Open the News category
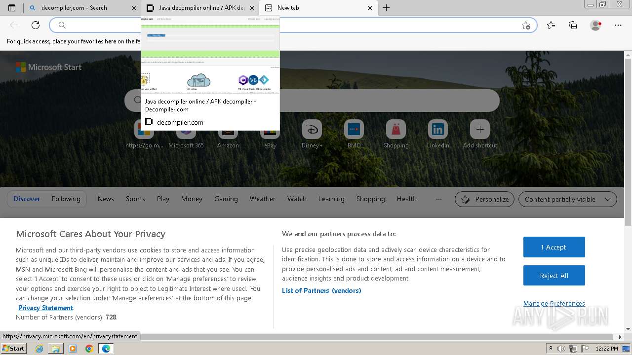 point(106,199)
